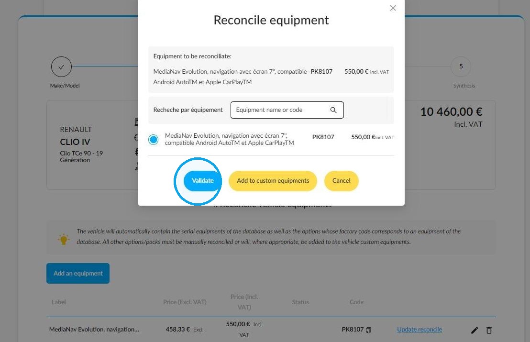Screen dimensions: 530x342
Task: Open the Update reconcile link
Action: click(x=420, y=329)
